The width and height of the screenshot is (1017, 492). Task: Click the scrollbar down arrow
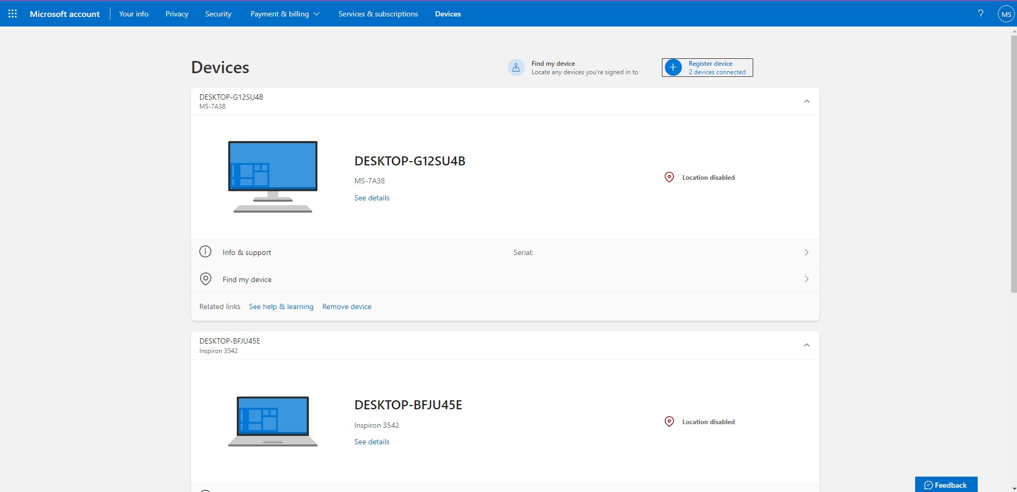(1013, 488)
